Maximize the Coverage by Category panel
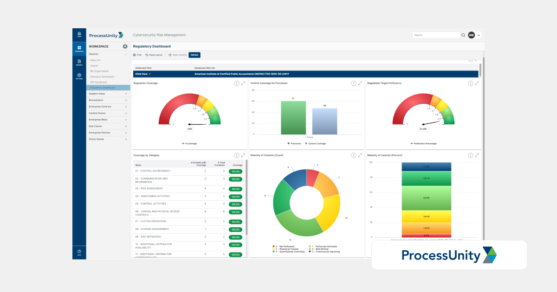Viewport: 557px width, 292px height. tap(243, 155)
